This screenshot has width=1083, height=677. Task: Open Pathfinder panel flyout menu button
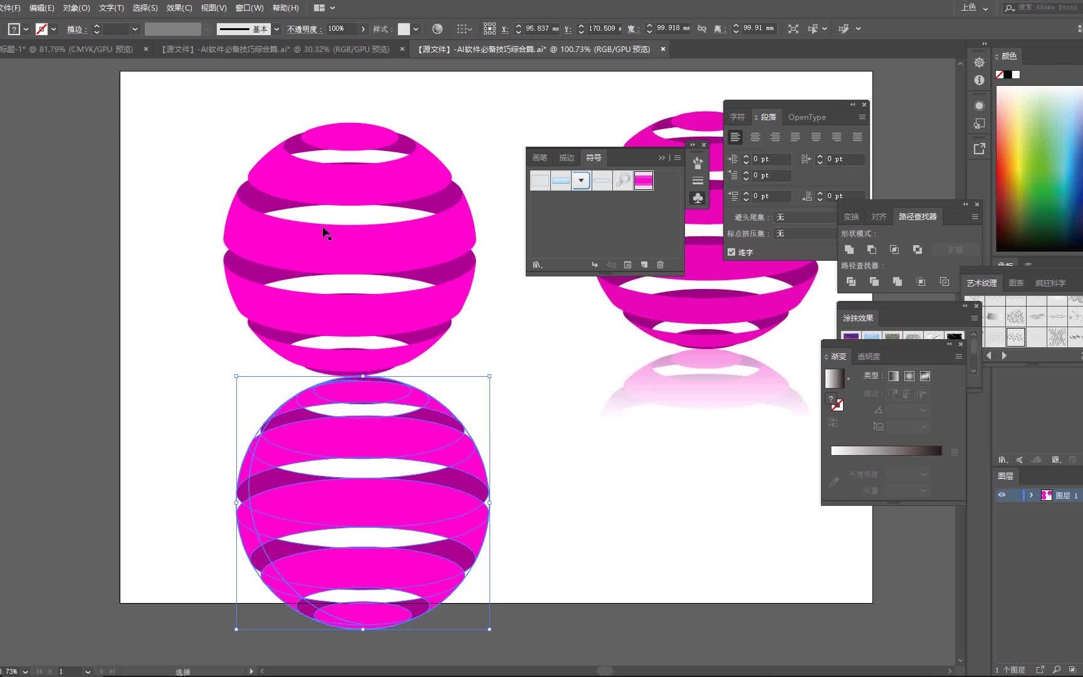975,217
